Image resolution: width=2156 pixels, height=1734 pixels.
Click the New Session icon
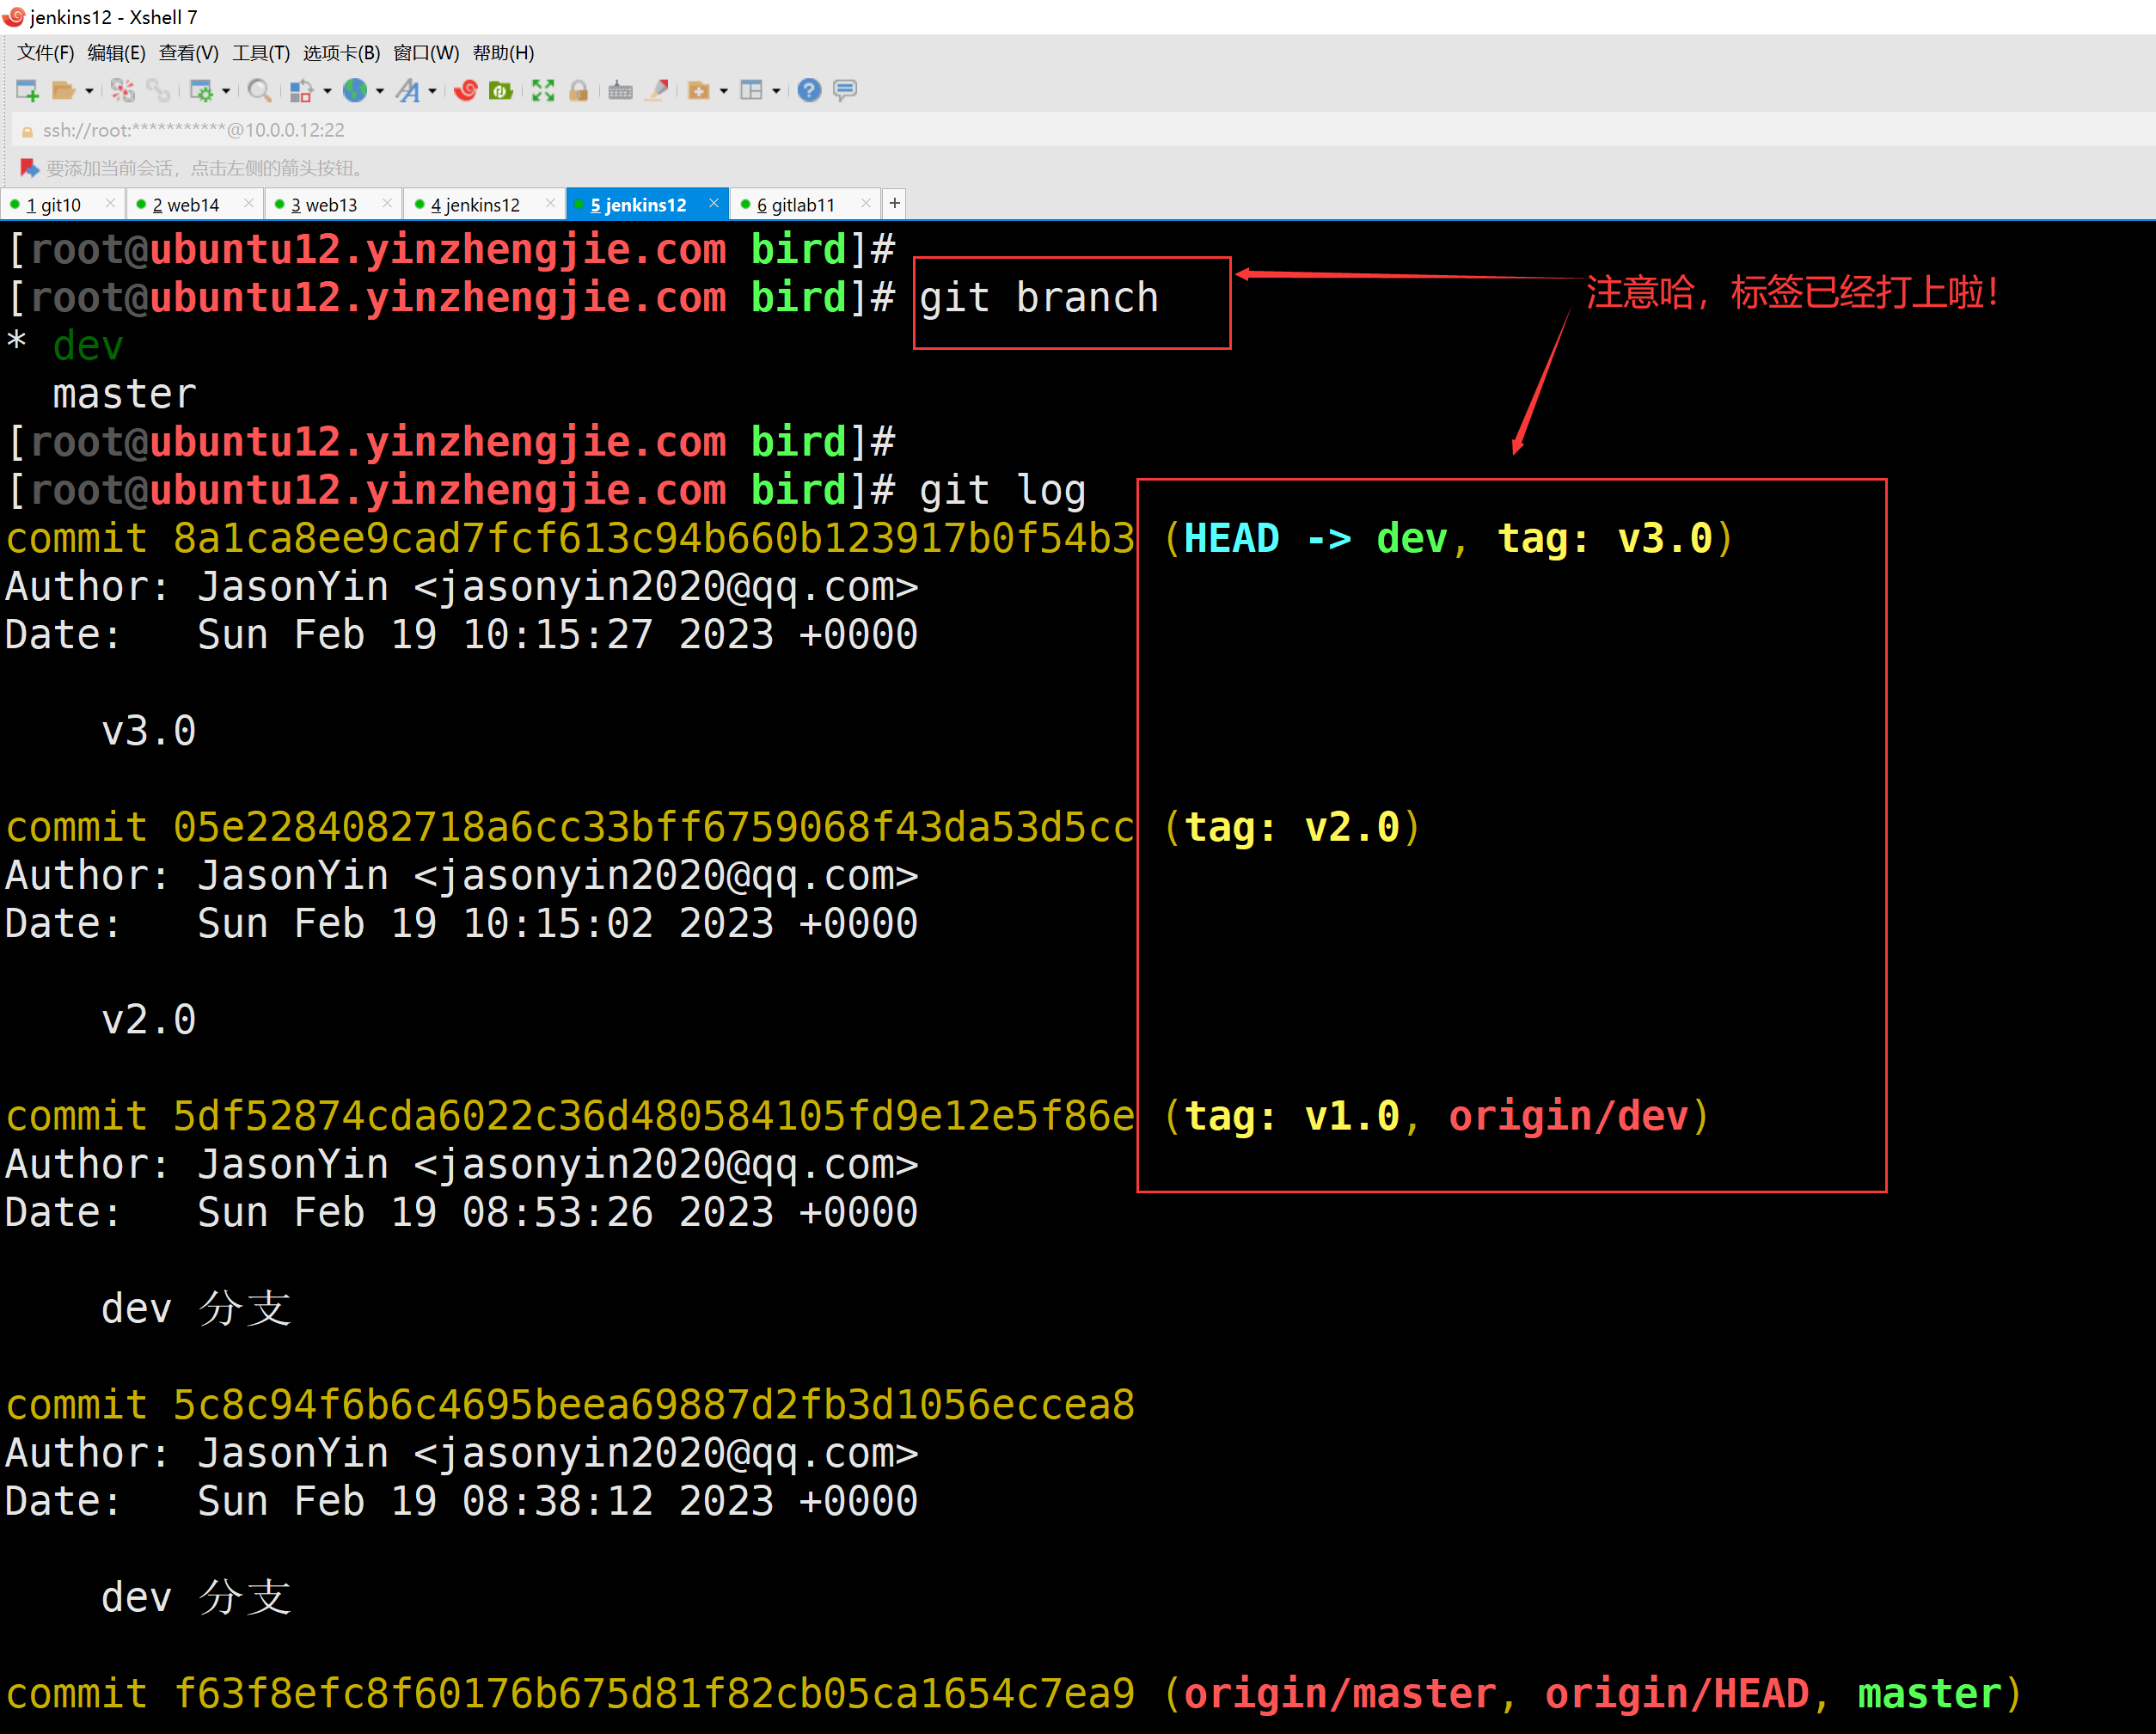[x=27, y=91]
